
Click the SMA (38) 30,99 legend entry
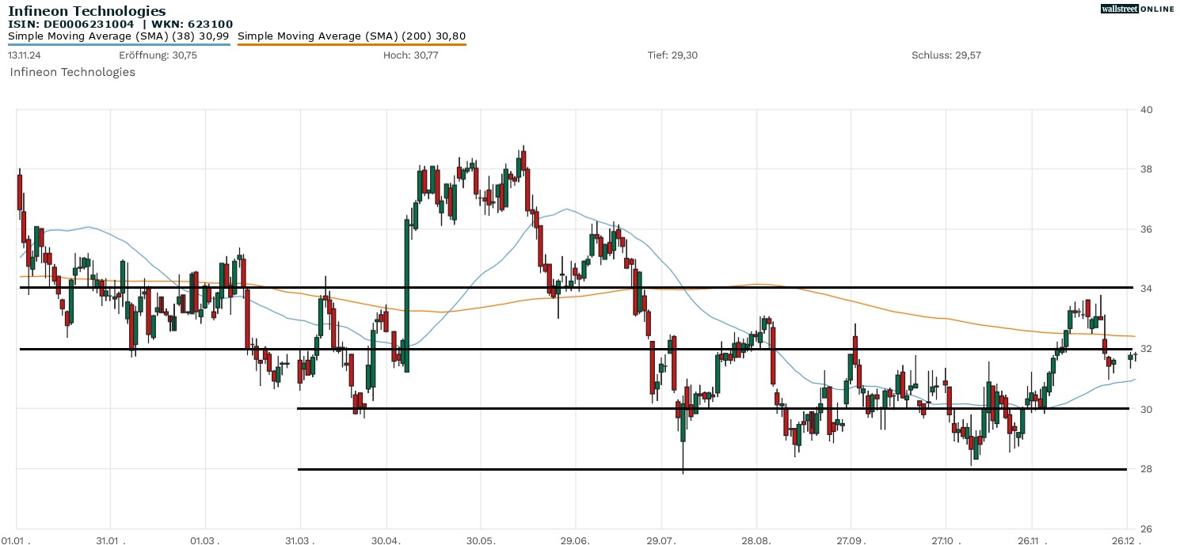click(119, 36)
